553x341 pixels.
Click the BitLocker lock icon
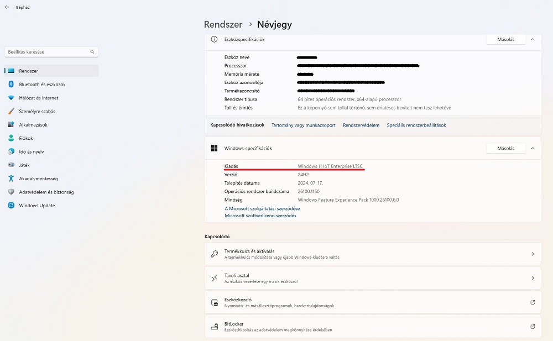(x=215, y=327)
